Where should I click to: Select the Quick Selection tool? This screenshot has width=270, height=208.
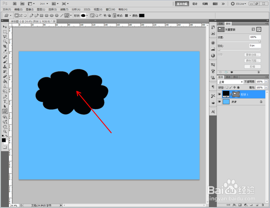point(5,41)
